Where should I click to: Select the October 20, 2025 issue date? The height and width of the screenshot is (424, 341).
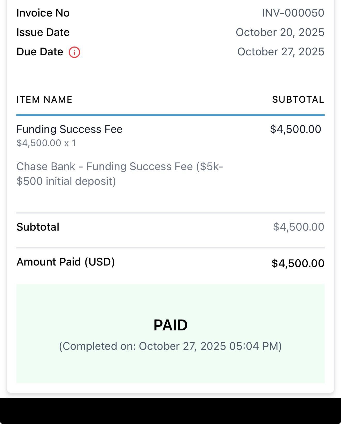click(x=280, y=32)
